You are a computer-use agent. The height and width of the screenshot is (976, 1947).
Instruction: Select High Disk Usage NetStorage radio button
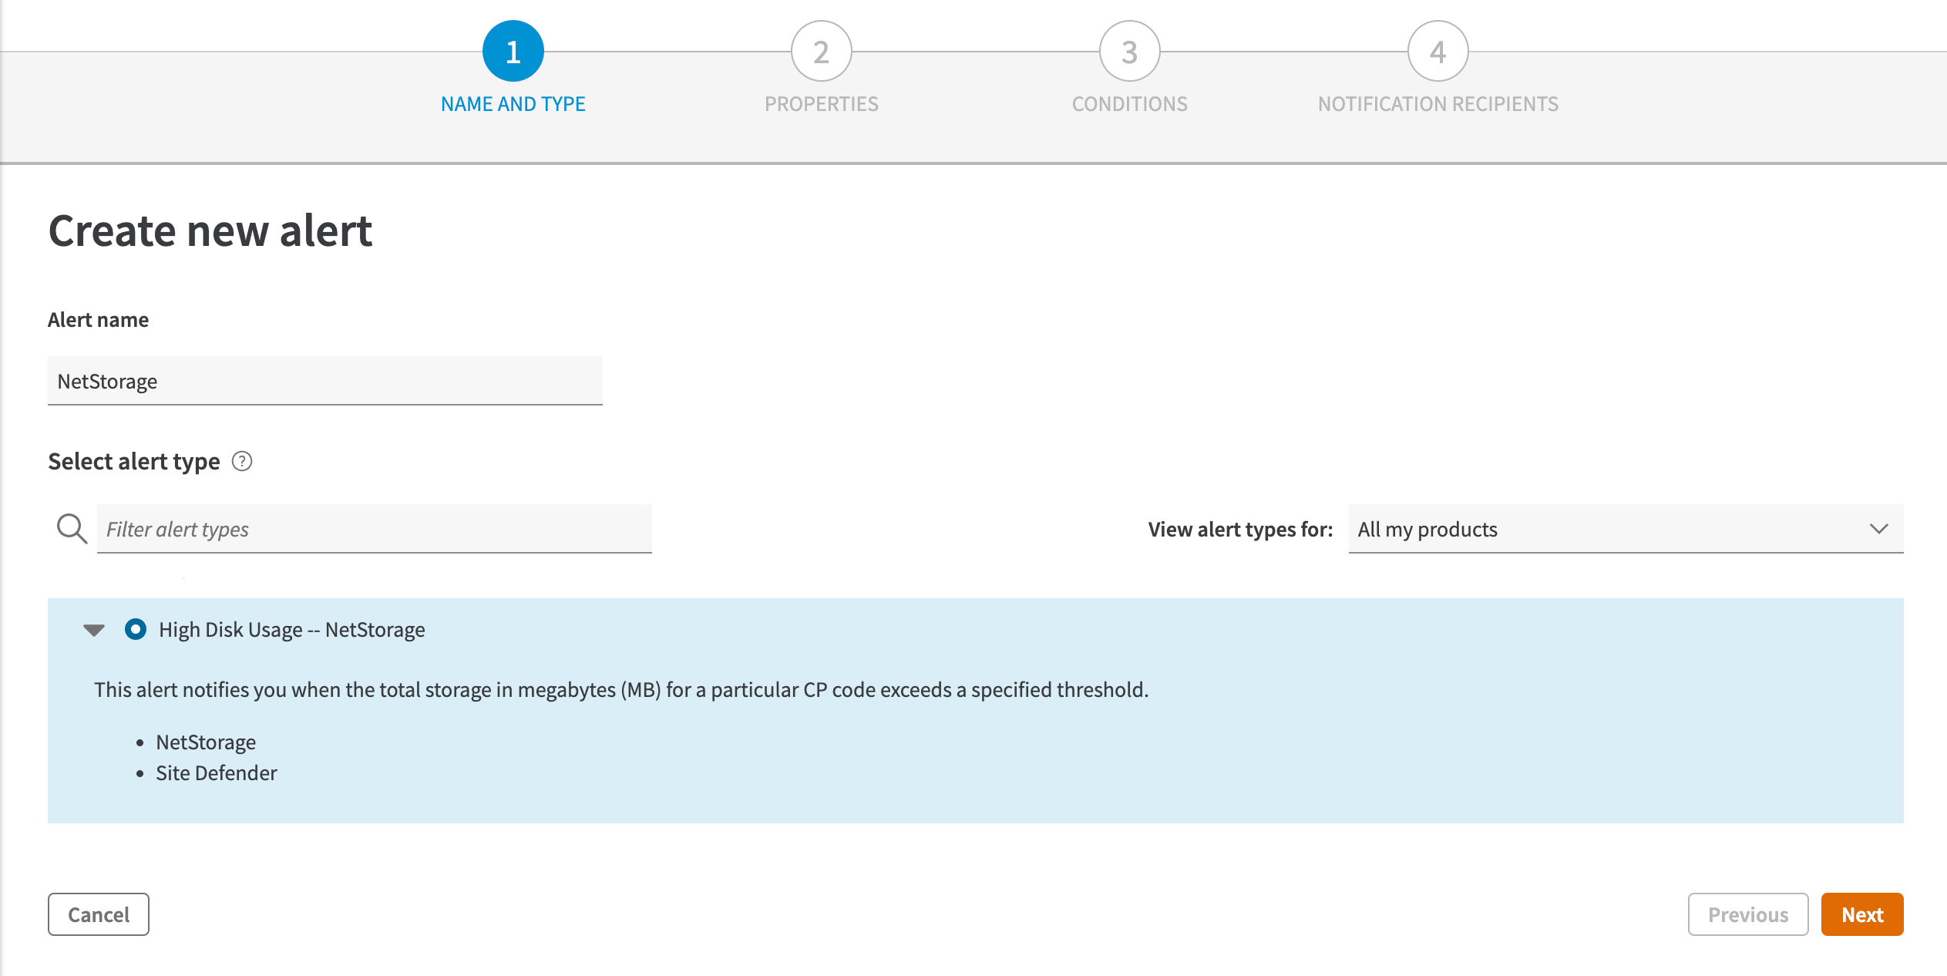(x=136, y=629)
